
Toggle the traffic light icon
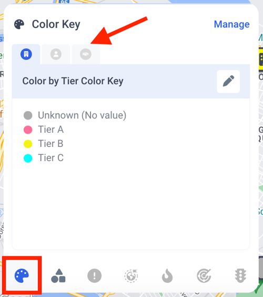click(240, 275)
